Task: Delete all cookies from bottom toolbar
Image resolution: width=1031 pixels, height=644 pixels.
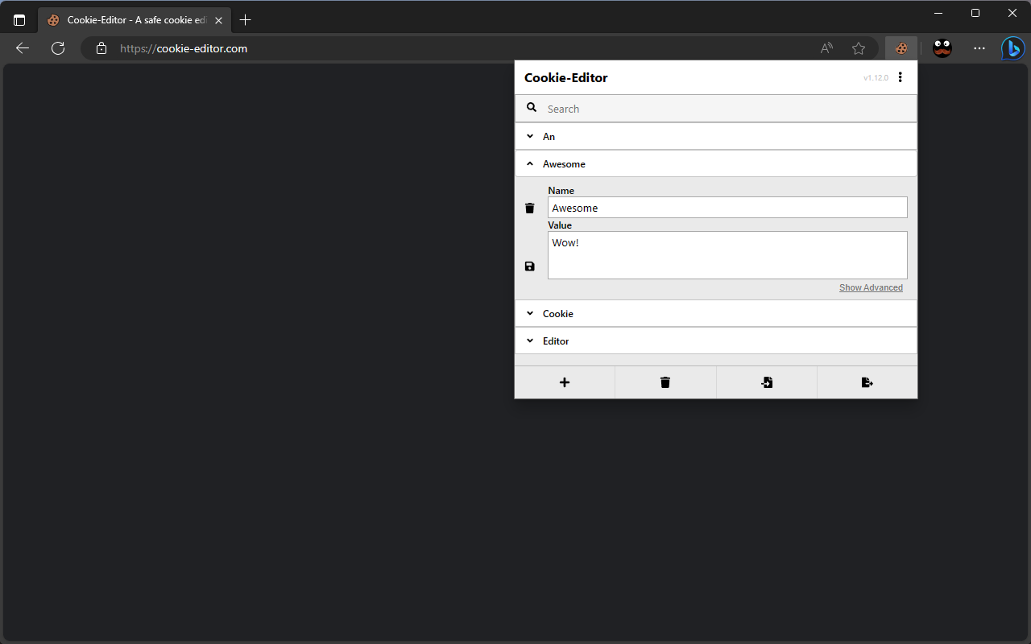Action: [665, 382]
